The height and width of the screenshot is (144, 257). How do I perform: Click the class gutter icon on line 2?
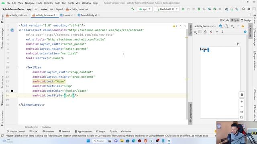point(12,30)
